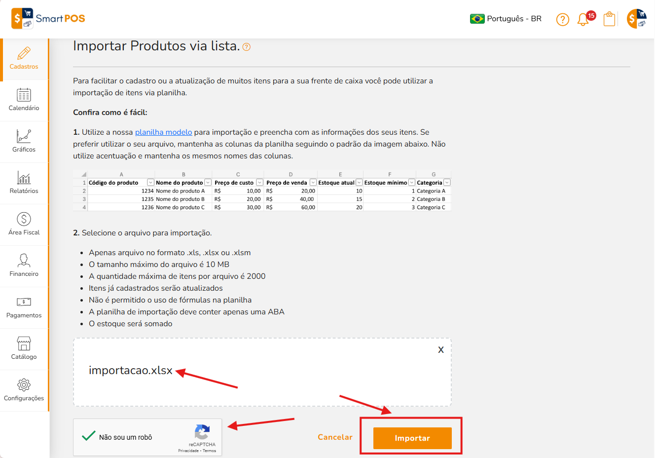Viewport: 655px width, 458px height.
Task: Open the Calendário sidebar icon
Action: (x=24, y=95)
